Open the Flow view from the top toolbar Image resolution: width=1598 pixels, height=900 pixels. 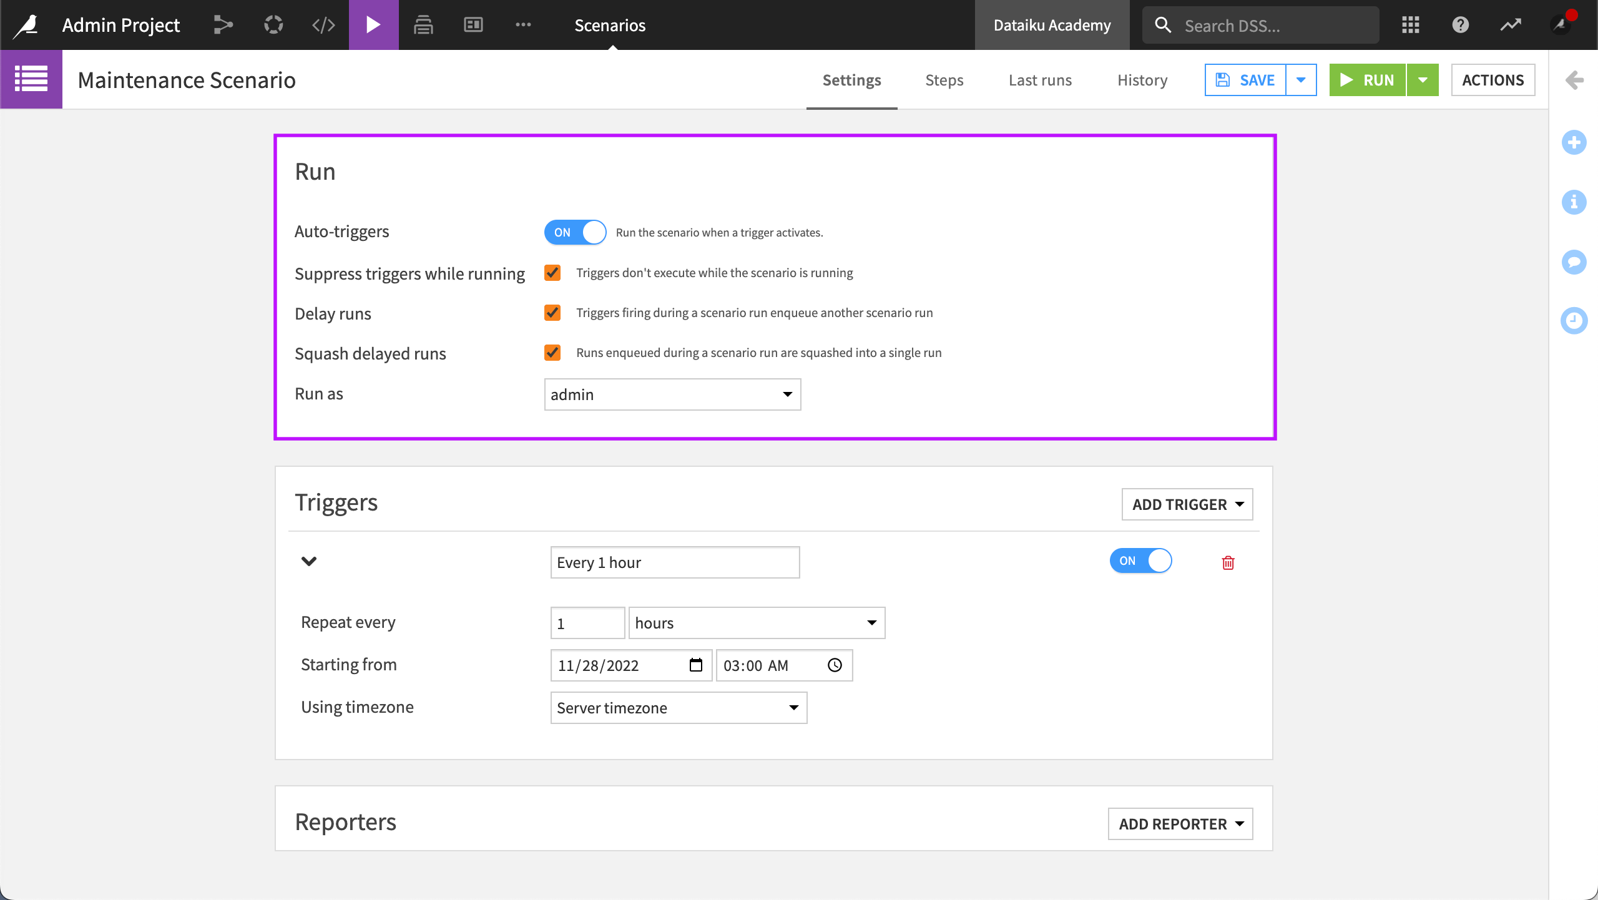point(223,25)
